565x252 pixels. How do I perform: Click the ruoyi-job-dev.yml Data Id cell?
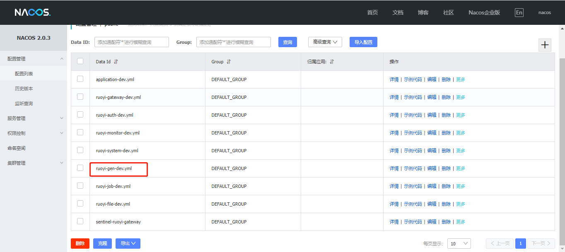click(147, 186)
